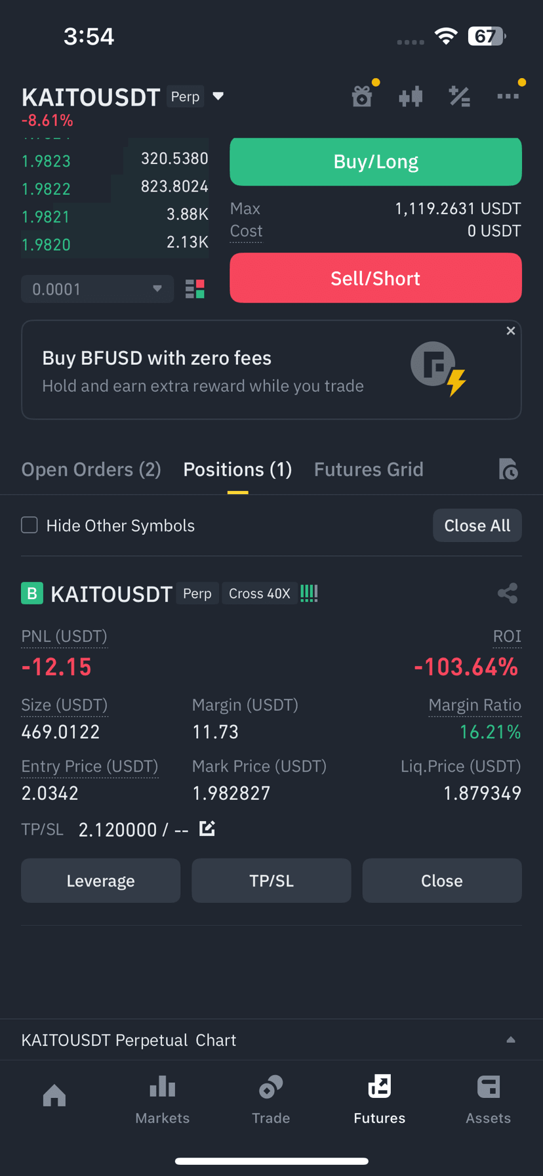The width and height of the screenshot is (543, 1176).
Task: Tap the Perp tag next to header symbol
Action: tap(185, 96)
